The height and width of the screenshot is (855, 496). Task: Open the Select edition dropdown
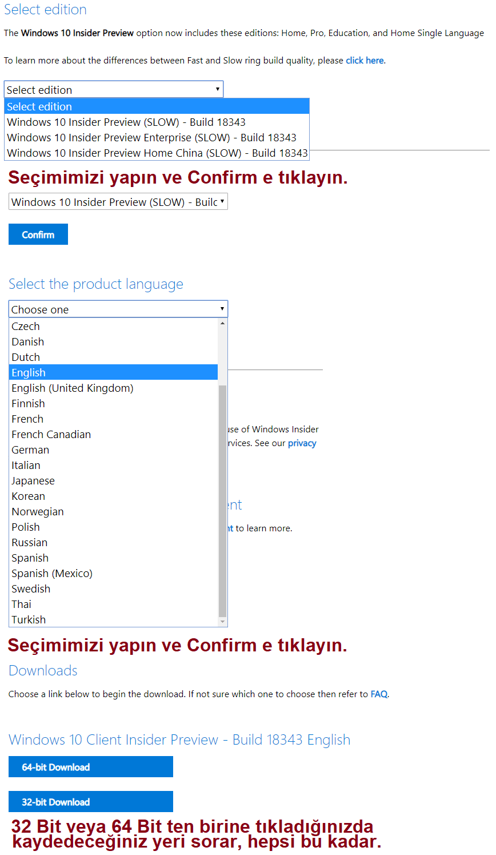point(113,90)
